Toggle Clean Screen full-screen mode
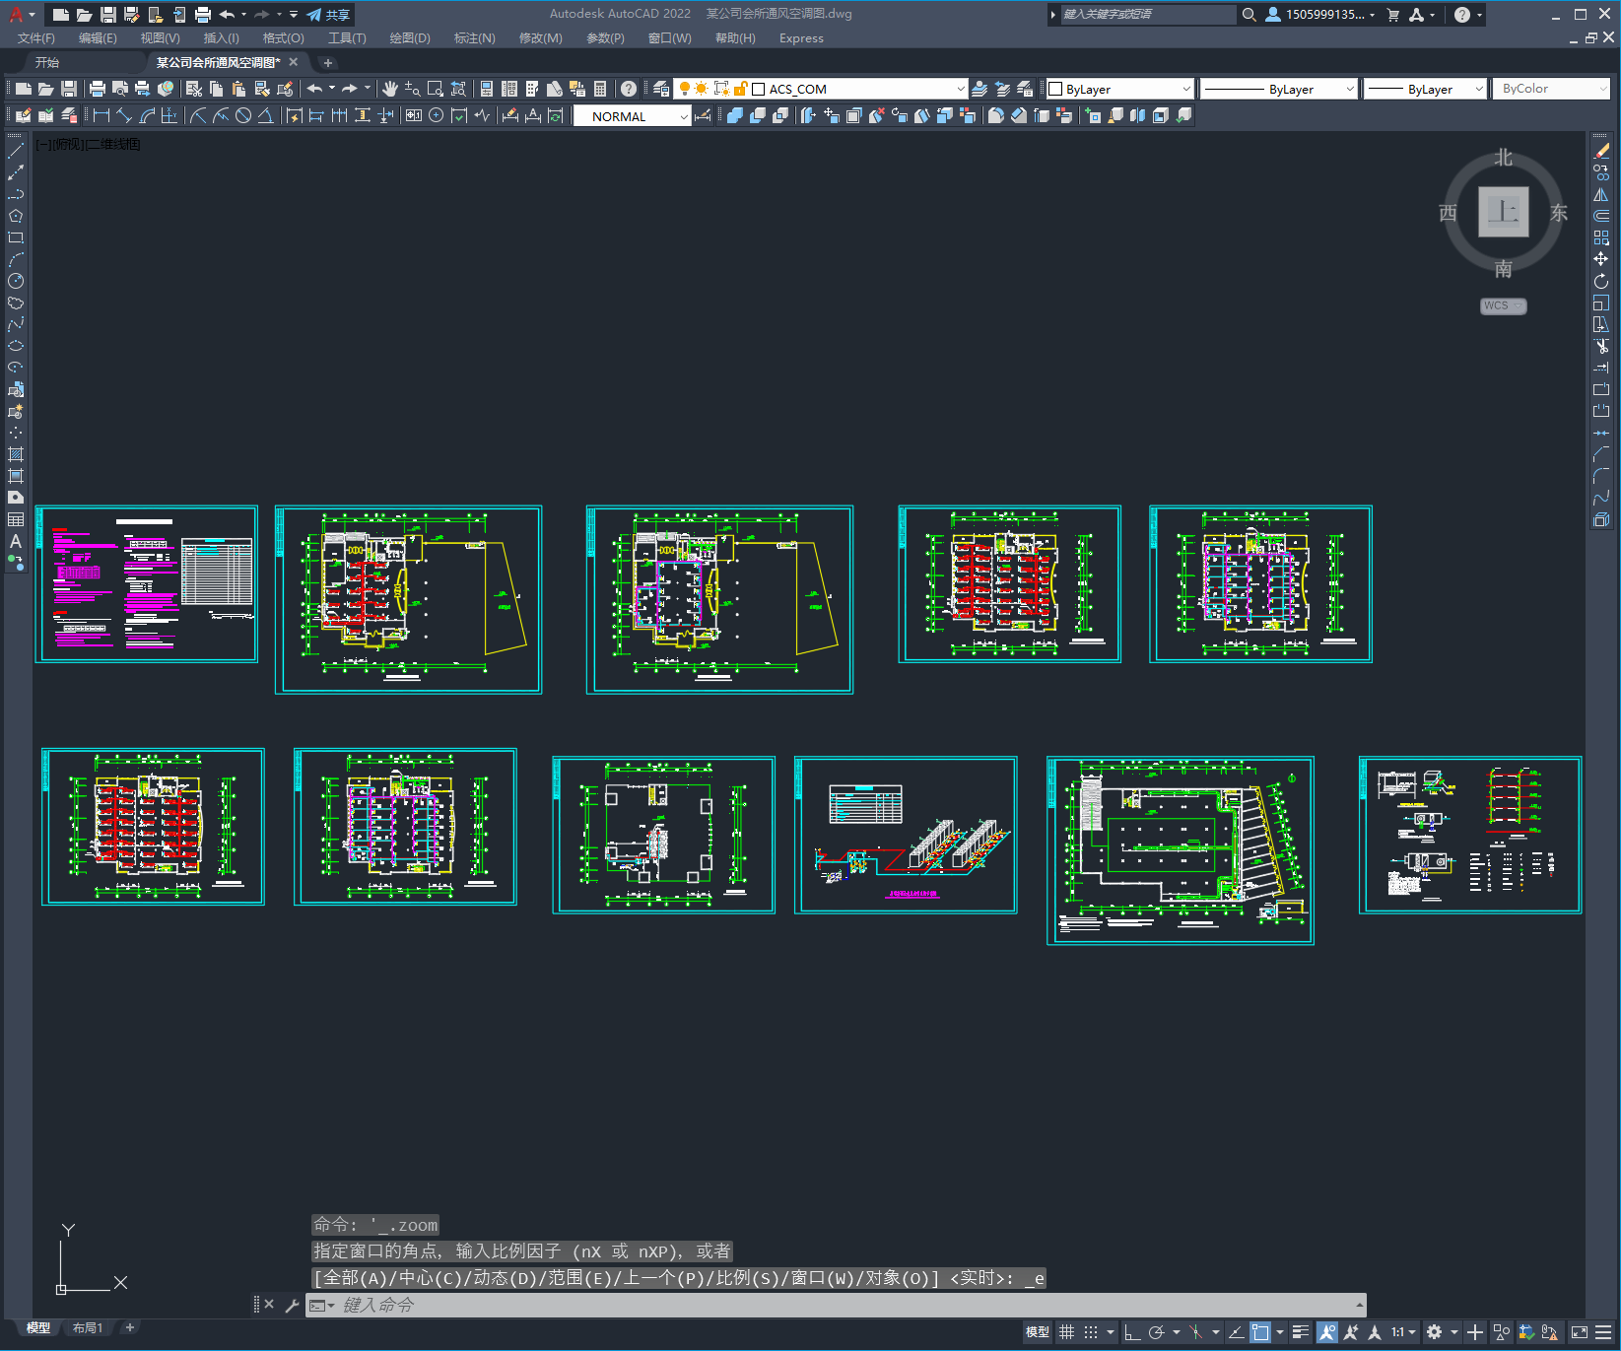The image size is (1621, 1351). pyautogui.click(x=1580, y=1332)
